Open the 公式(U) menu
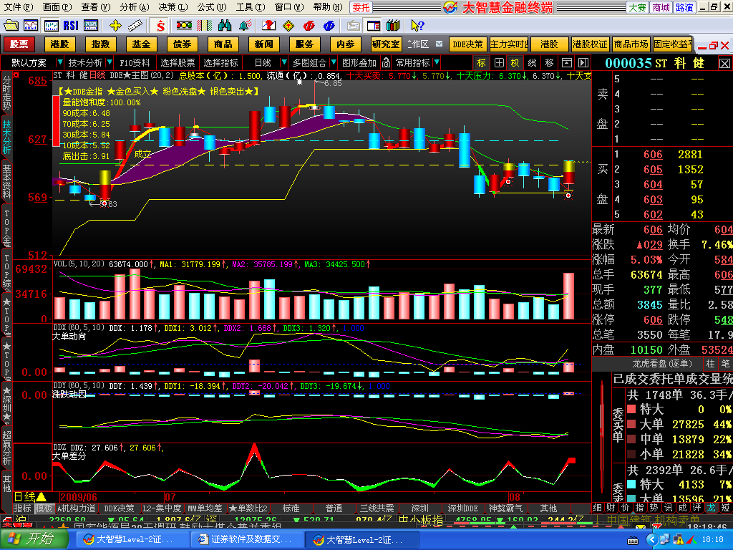This screenshot has width=733, height=550. point(211,7)
